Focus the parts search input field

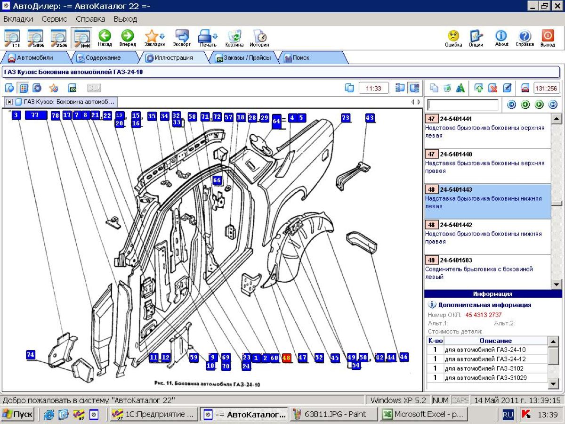tap(462, 105)
